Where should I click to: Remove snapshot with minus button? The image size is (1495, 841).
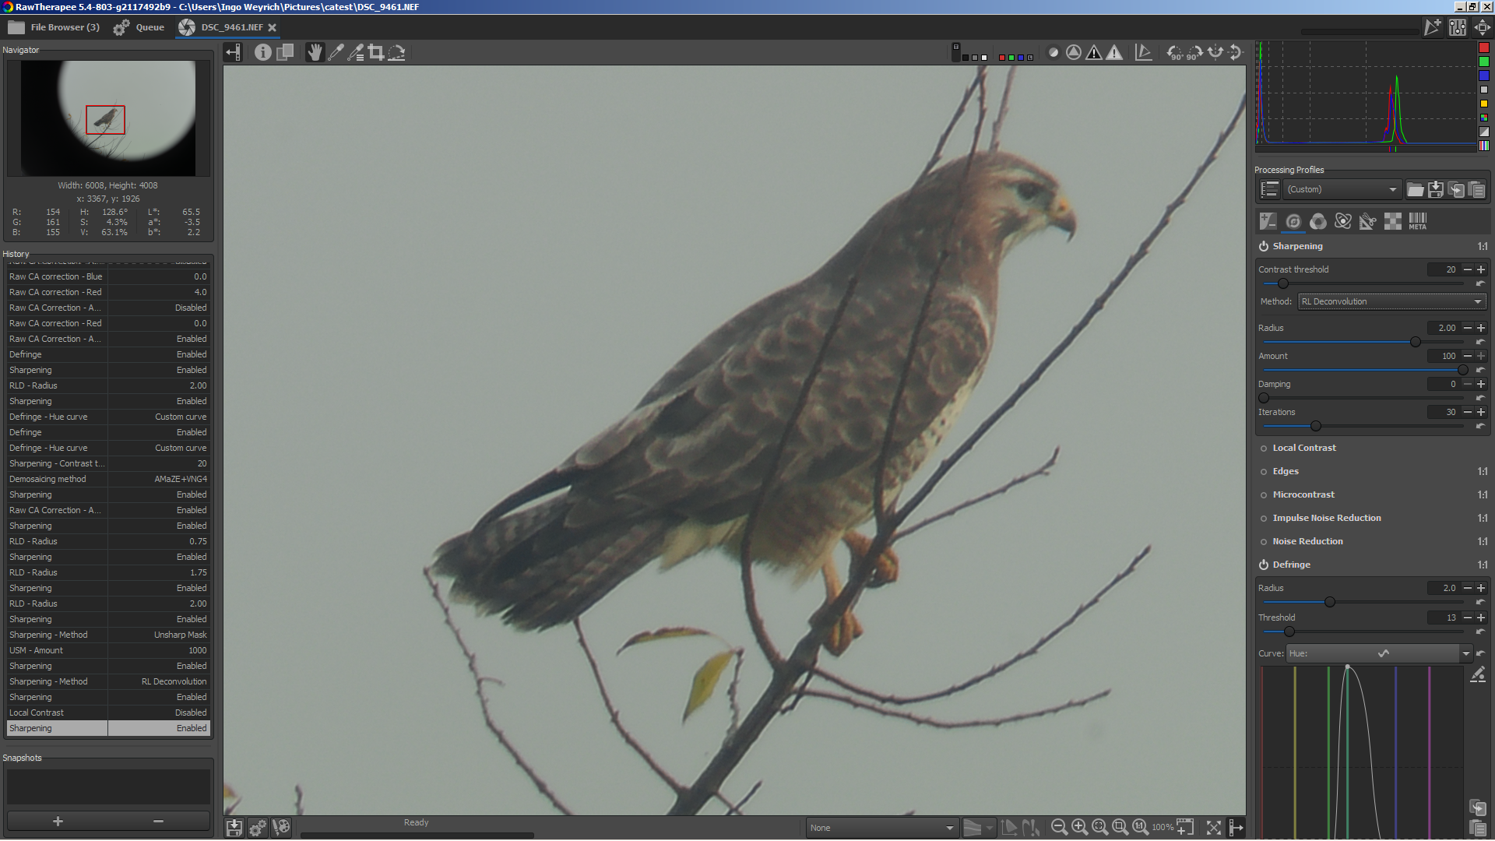click(158, 822)
